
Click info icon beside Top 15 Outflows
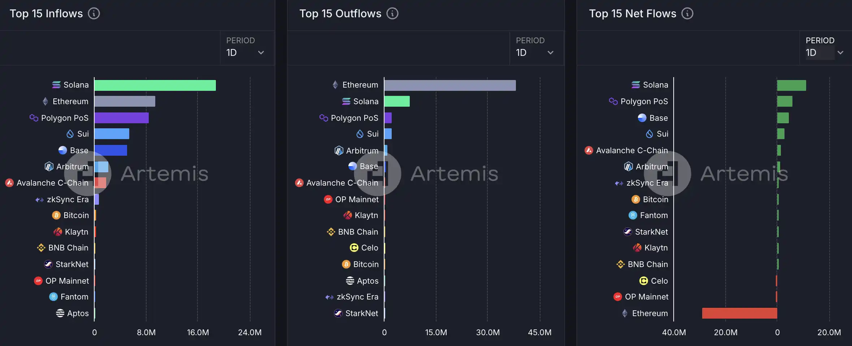tap(392, 14)
